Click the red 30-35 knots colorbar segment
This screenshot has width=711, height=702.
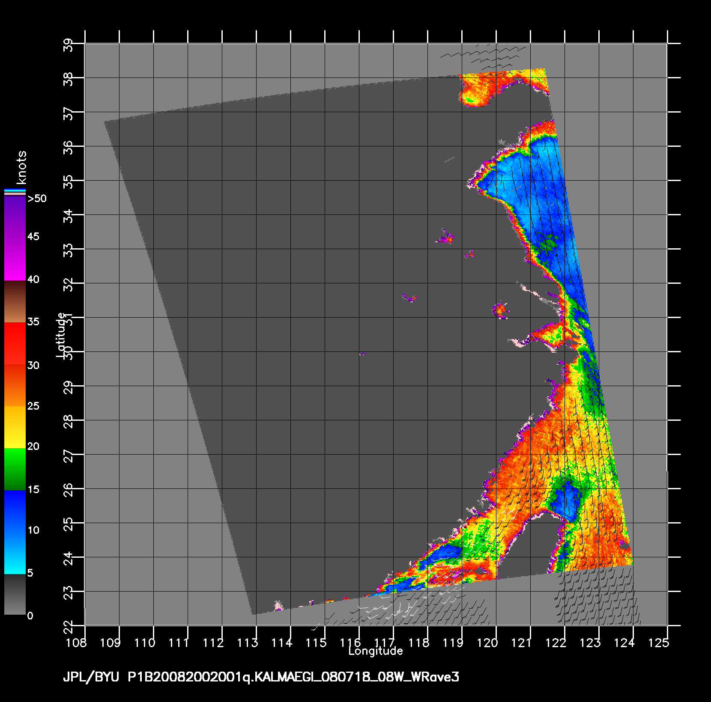(x=15, y=343)
